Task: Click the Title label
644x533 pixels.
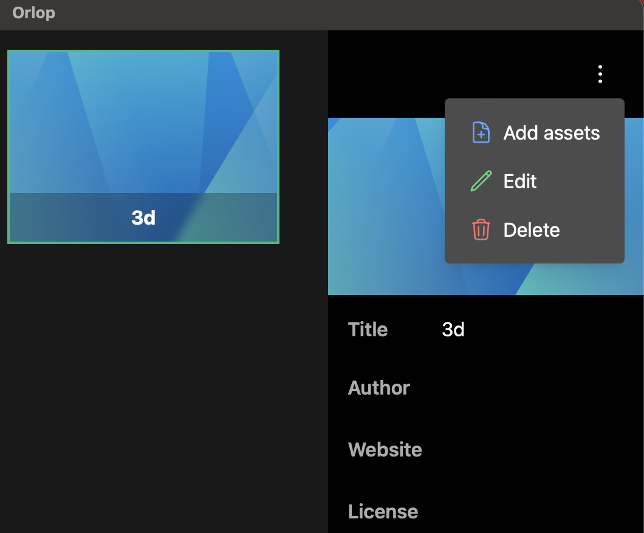Action: (368, 330)
